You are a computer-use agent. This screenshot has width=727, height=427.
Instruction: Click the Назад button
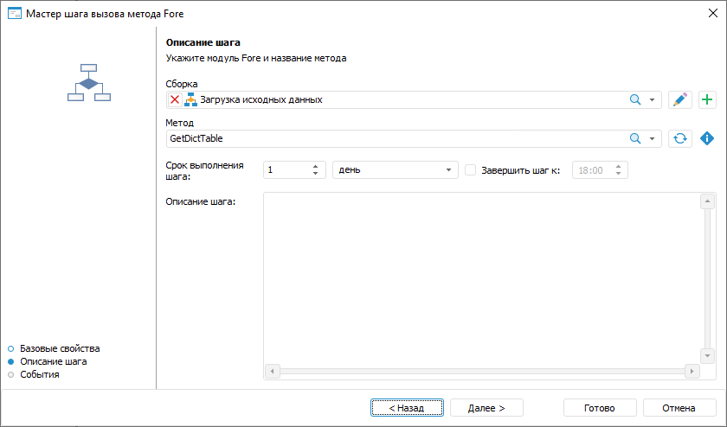pyautogui.click(x=407, y=408)
